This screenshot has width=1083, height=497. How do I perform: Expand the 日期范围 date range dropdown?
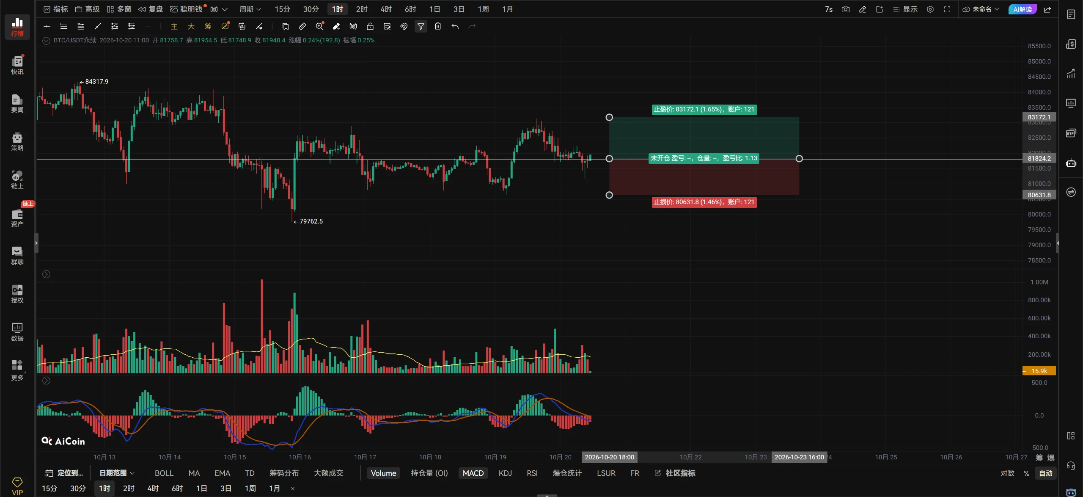[x=117, y=473]
